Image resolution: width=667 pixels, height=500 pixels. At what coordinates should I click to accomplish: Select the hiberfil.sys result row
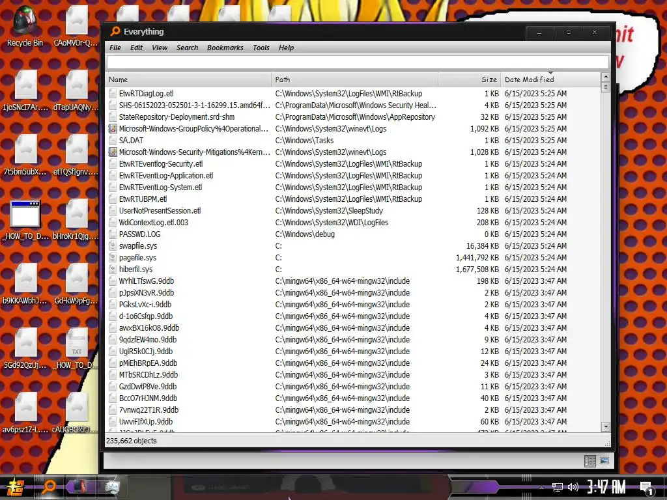coord(353,270)
